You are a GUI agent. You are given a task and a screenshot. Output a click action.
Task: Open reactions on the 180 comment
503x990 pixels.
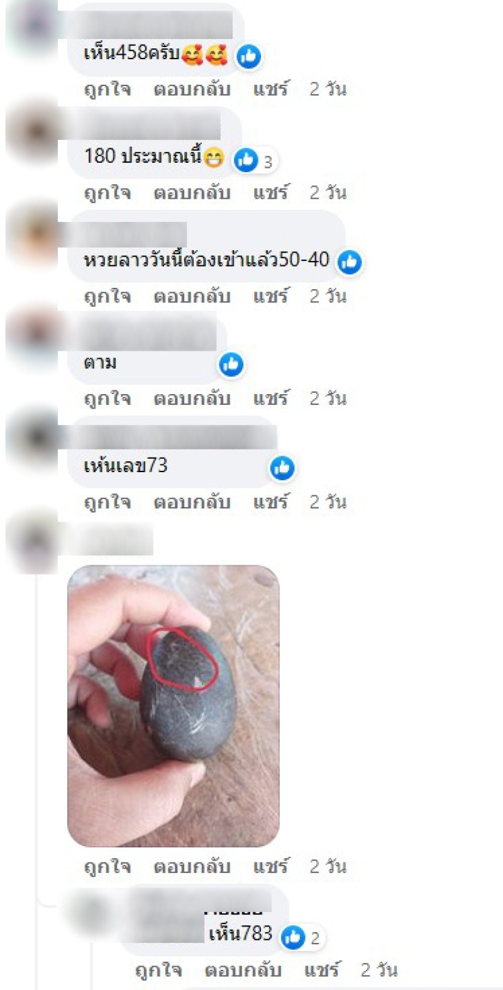255,160
